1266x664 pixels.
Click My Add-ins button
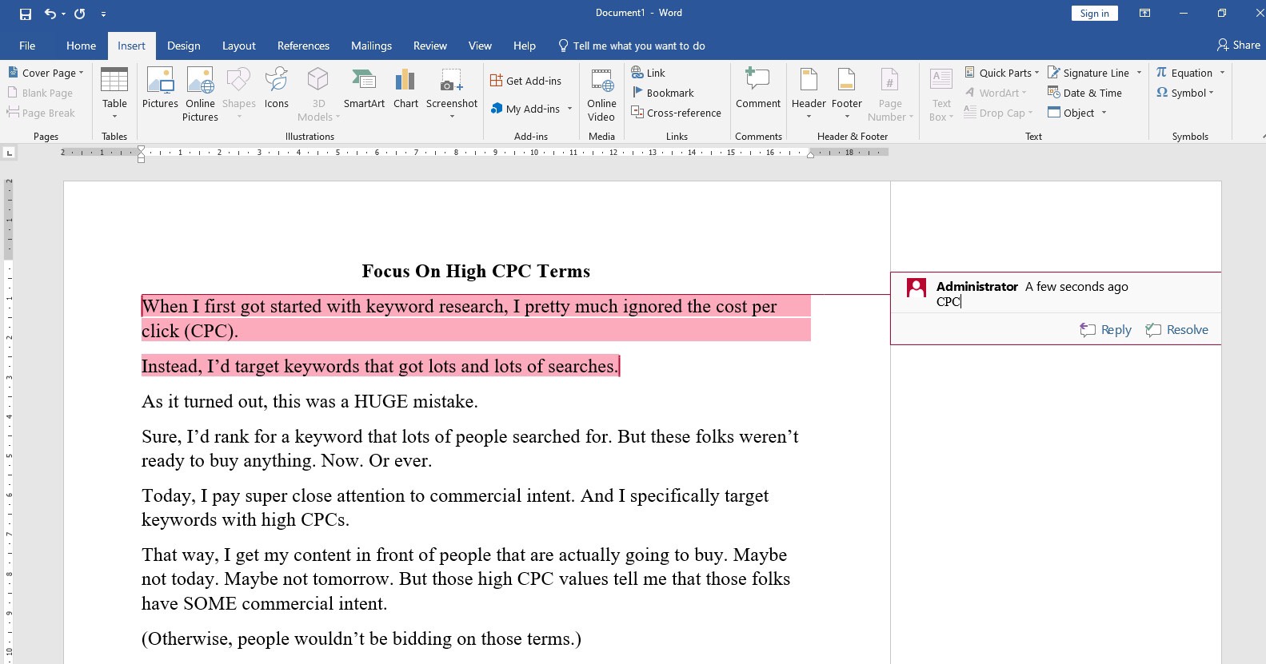[x=525, y=109]
